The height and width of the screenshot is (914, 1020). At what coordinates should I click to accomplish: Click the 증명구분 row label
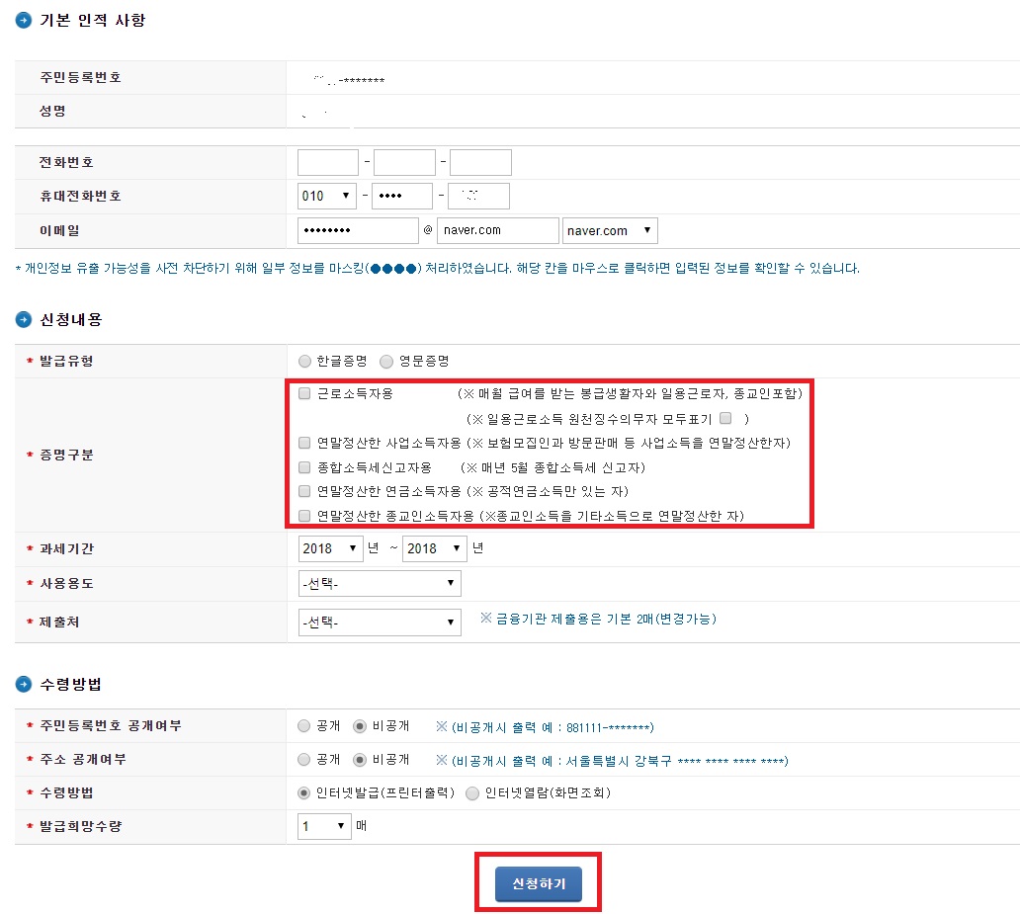(66, 455)
